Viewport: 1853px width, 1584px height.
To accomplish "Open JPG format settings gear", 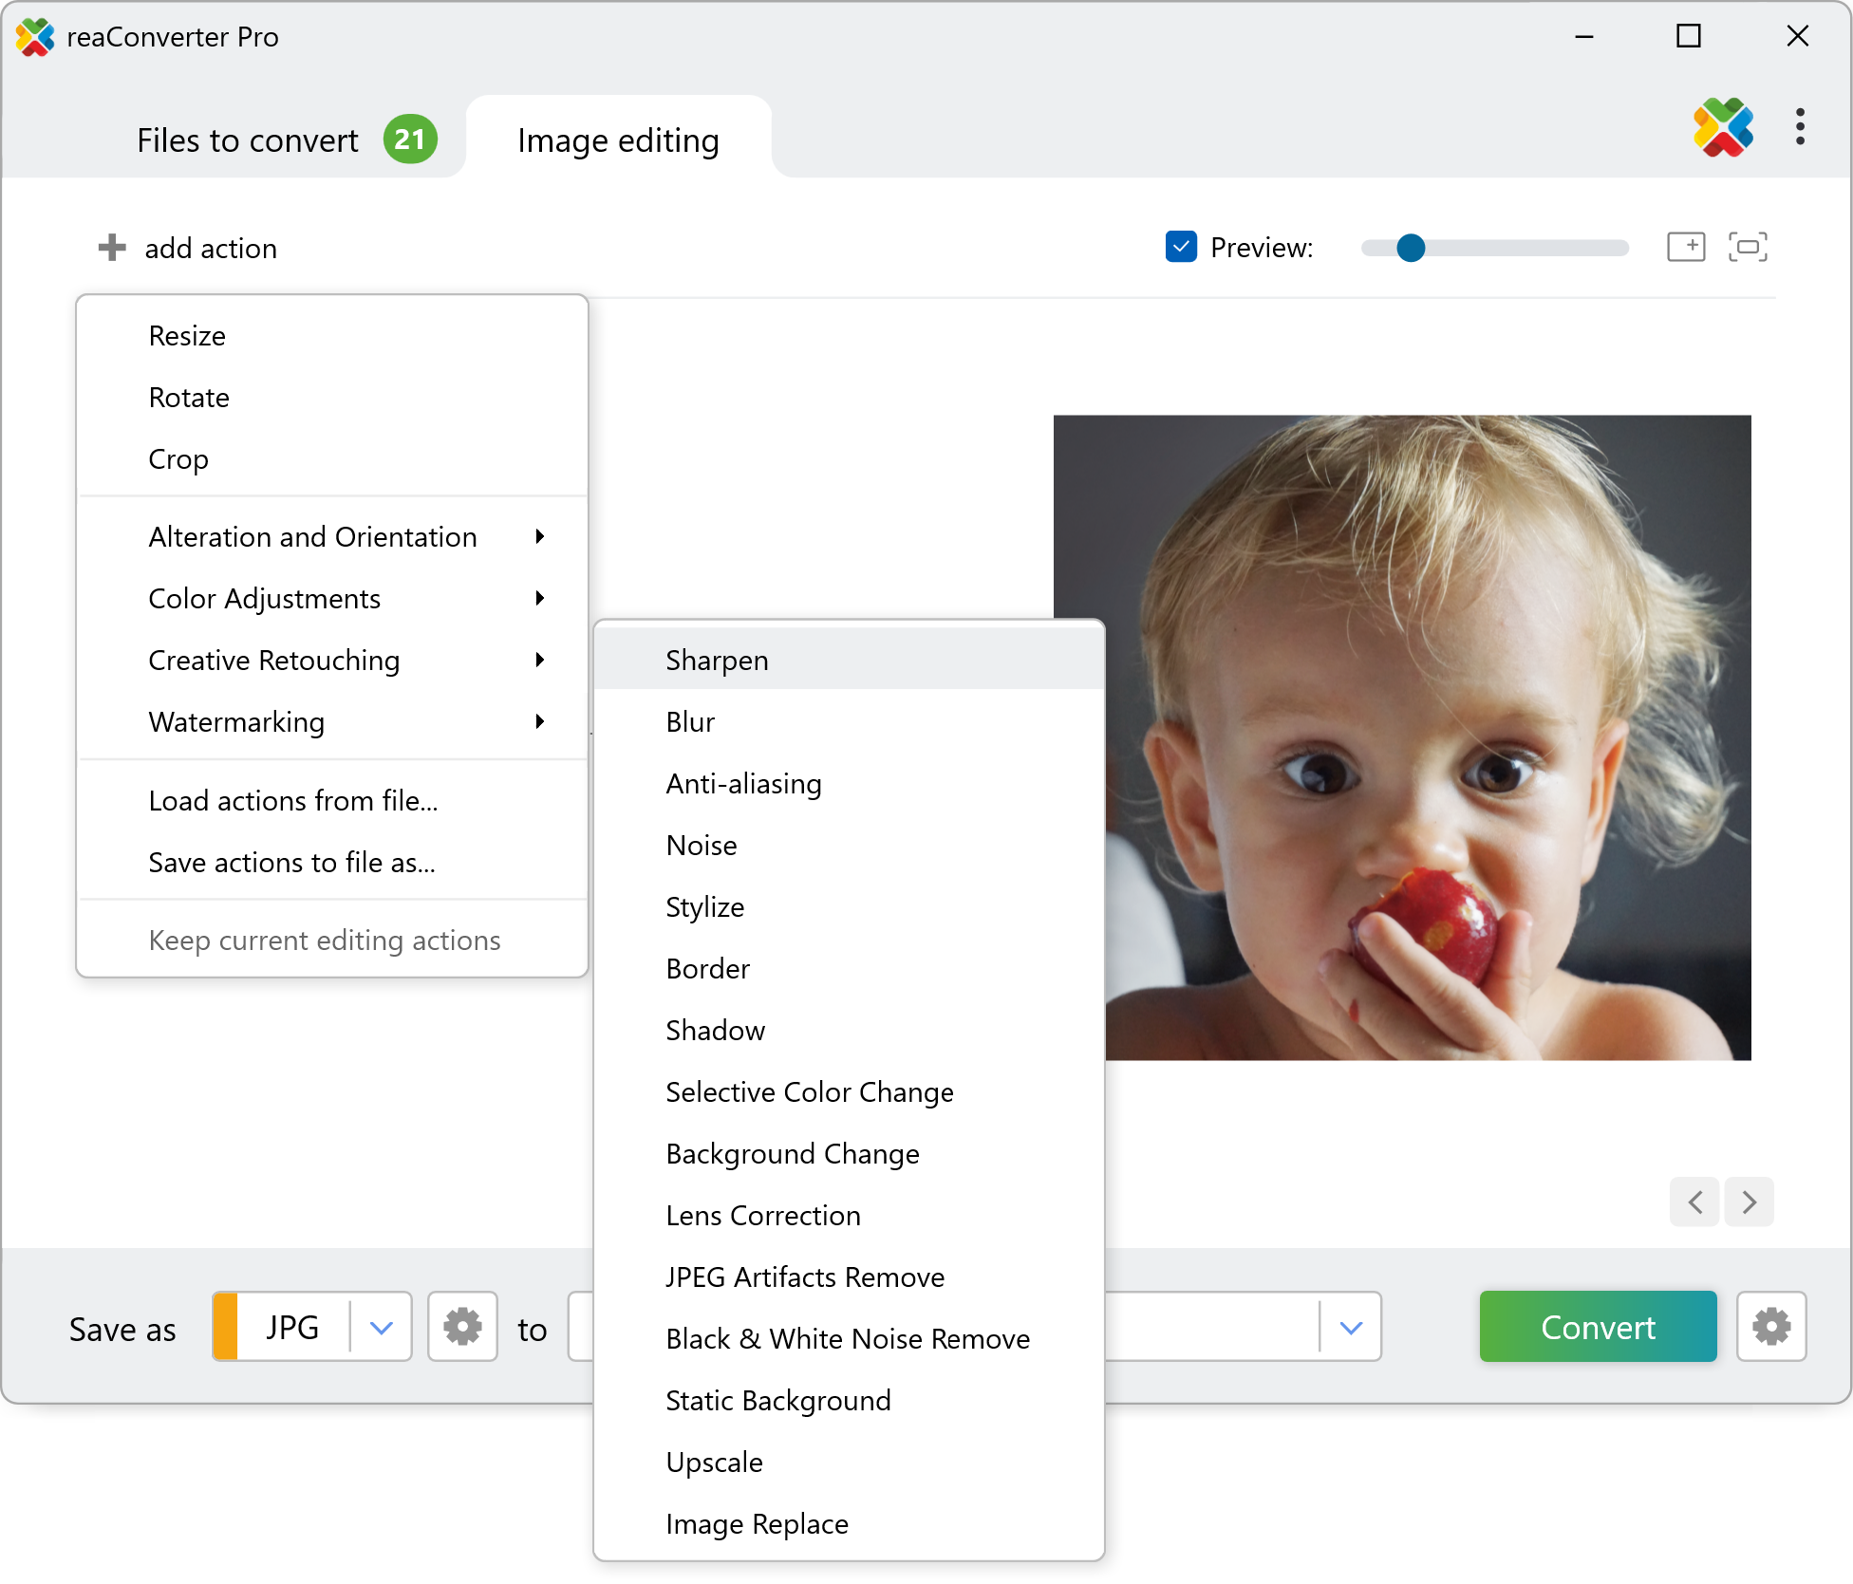I will point(462,1327).
